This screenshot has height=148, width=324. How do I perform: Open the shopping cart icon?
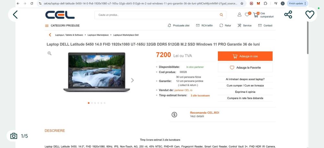click(256, 15)
